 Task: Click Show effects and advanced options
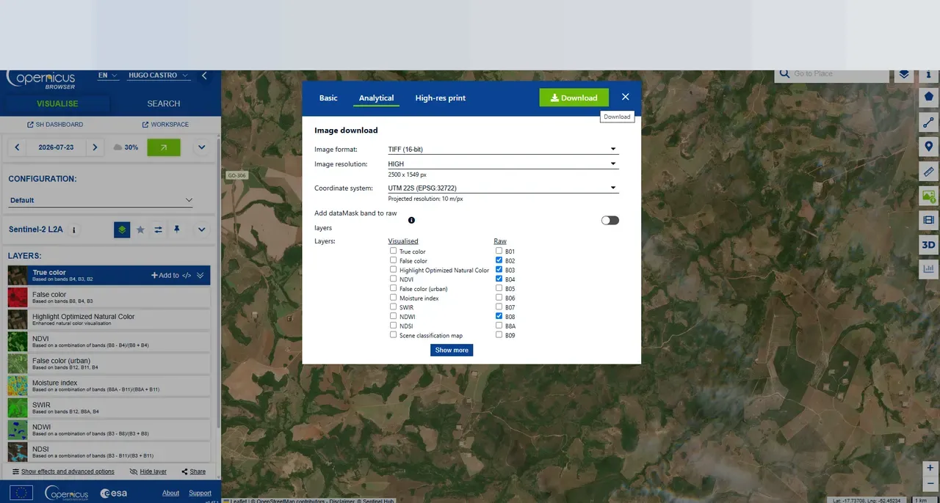pos(63,471)
